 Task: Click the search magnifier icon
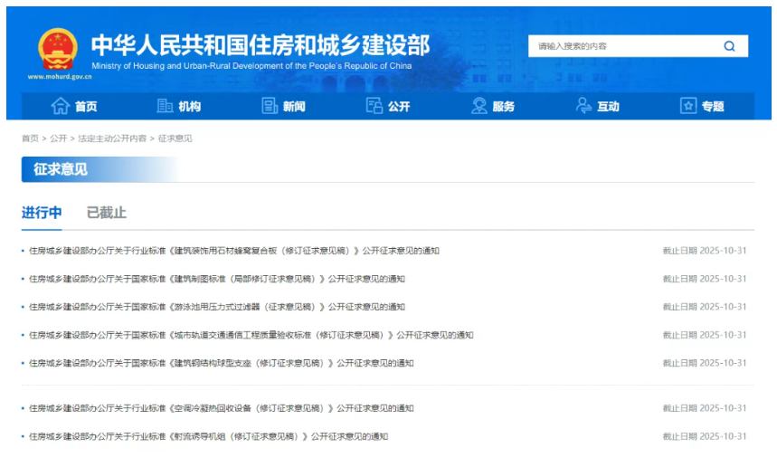coord(729,46)
